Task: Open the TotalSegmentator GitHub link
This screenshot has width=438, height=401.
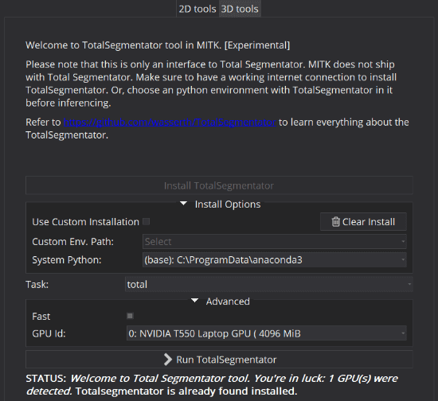Action: pos(170,123)
